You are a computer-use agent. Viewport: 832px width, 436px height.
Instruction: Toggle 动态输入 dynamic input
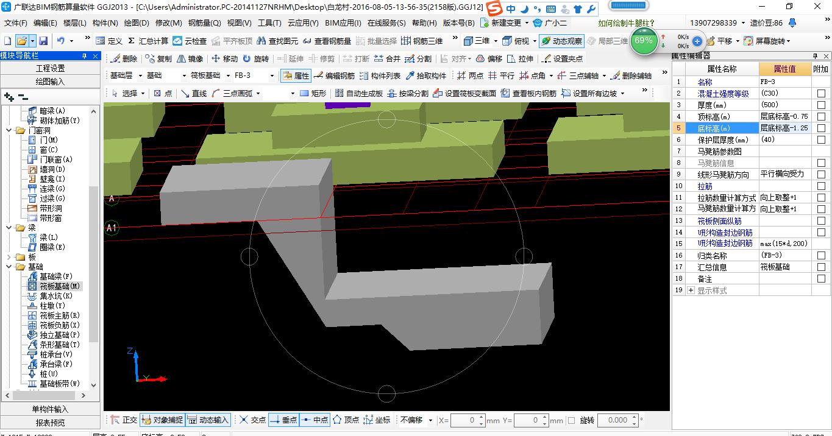click(x=208, y=420)
